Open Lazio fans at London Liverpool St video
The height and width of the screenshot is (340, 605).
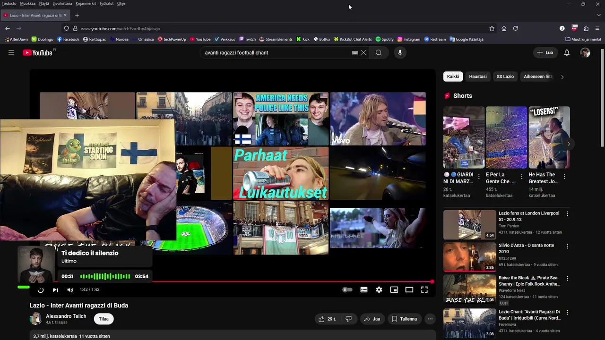pos(529,216)
